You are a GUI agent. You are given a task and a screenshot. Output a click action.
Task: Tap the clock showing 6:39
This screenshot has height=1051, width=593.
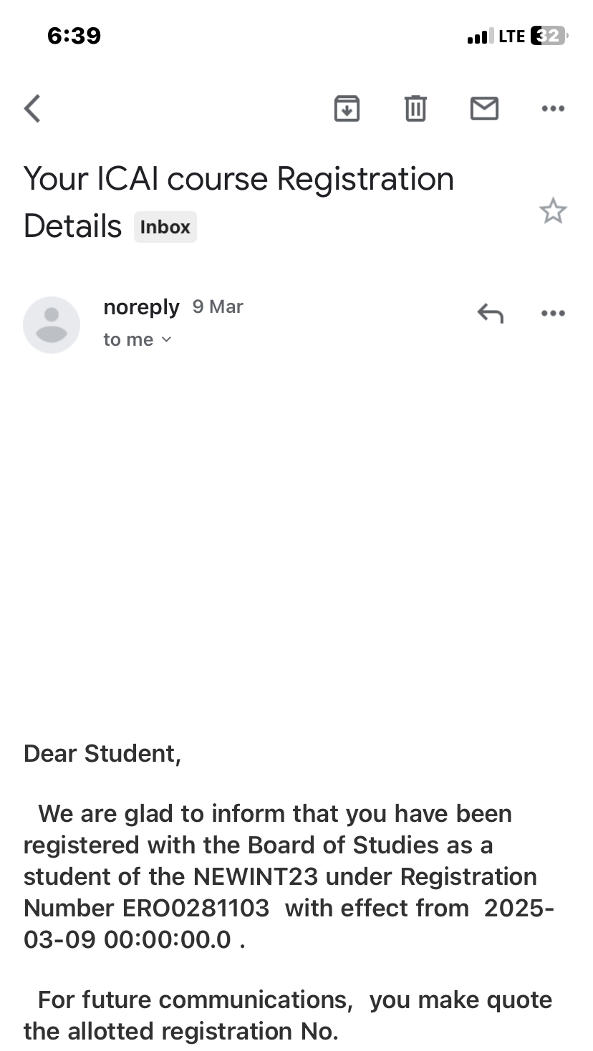[x=74, y=36]
